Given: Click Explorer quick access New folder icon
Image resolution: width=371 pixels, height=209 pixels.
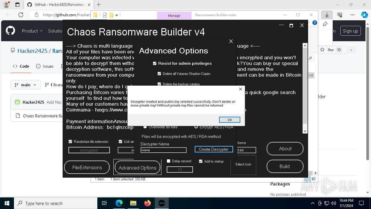Looking at the screenshot, I should point(111,15).
